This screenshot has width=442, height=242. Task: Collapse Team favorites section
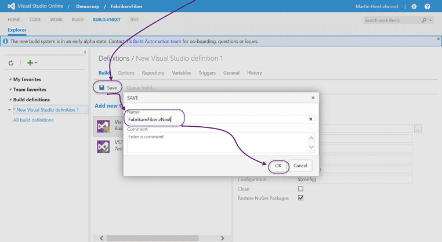pyautogui.click(x=10, y=90)
